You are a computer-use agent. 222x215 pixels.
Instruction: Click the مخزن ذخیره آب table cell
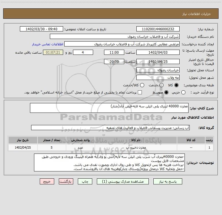click(x=136, y=147)
